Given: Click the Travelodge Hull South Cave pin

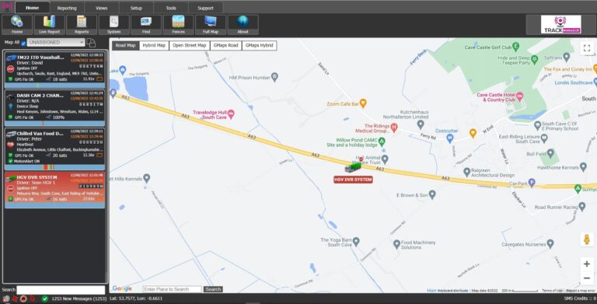Looking at the screenshot, I should 231,114.
